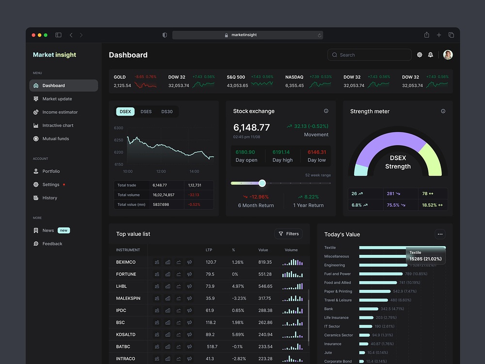This screenshot has width=485, height=364.
Task: Click the Search input field
Action: [369, 55]
